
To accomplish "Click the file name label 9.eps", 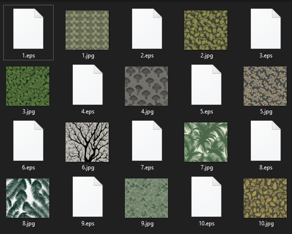I will (x=88, y=223).
